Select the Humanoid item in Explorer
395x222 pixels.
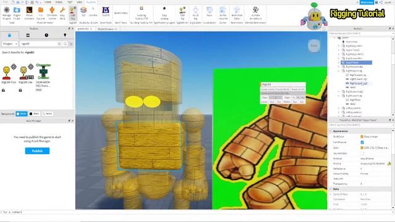[352, 42]
